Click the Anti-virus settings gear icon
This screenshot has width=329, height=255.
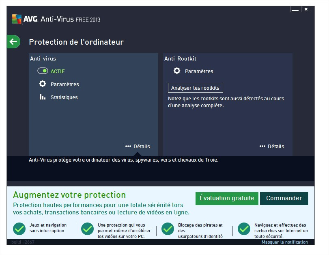tap(43, 84)
